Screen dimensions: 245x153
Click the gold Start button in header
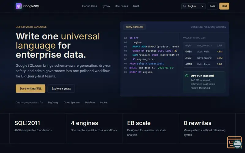[224, 6]
